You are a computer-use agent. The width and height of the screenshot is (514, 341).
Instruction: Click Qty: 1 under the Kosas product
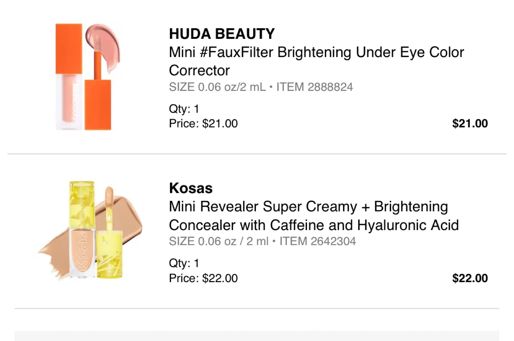[184, 263]
